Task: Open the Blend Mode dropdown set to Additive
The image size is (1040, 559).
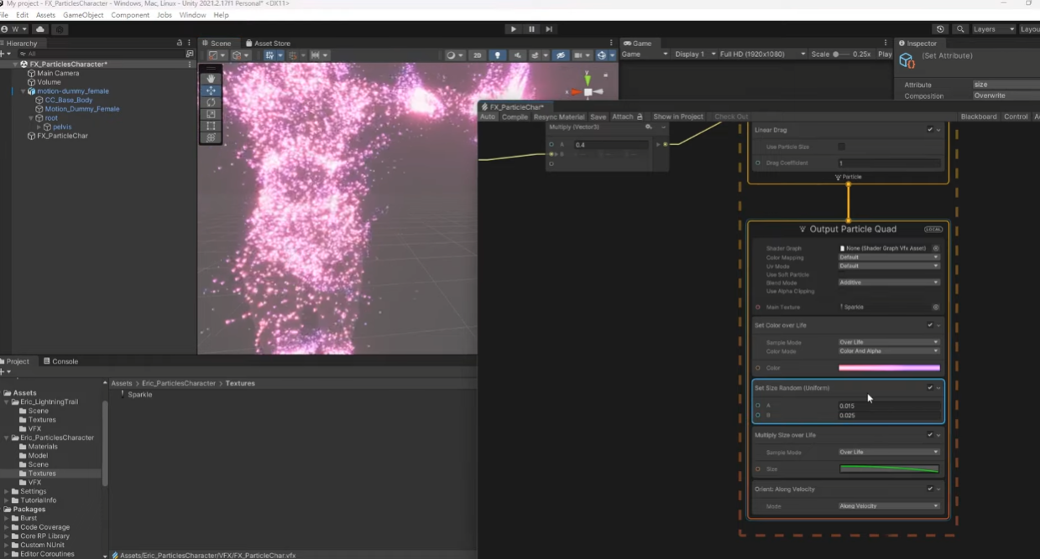Action: point(888,282)
